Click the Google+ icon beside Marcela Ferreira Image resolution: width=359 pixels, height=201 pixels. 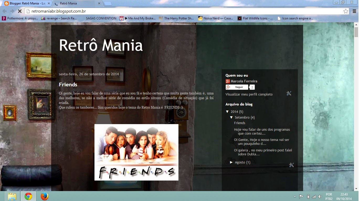[228, 81]
